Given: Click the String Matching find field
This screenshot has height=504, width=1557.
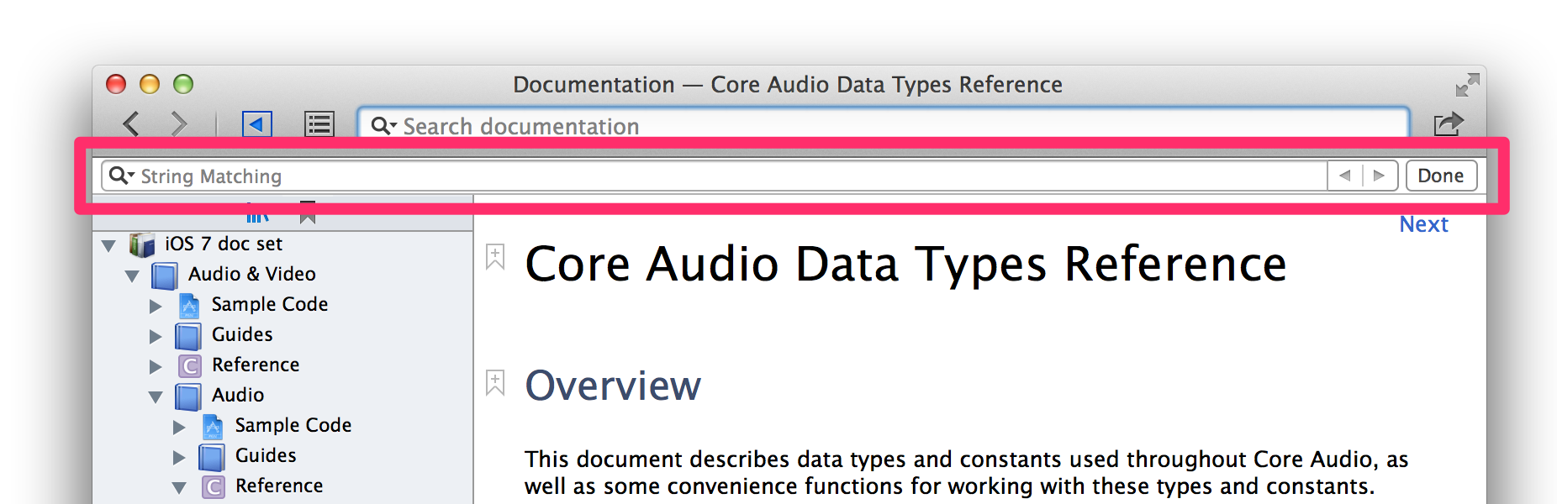Looking at the screenshot, I should point(714,176).
